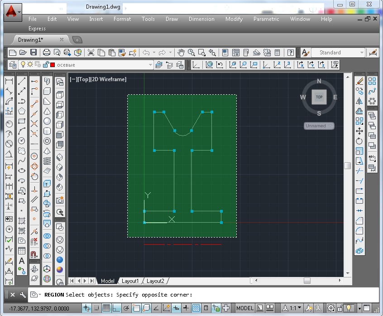383x316 pixels.
Task: Click the 2D Wireframe visual style label
Action: coord(109,79)
